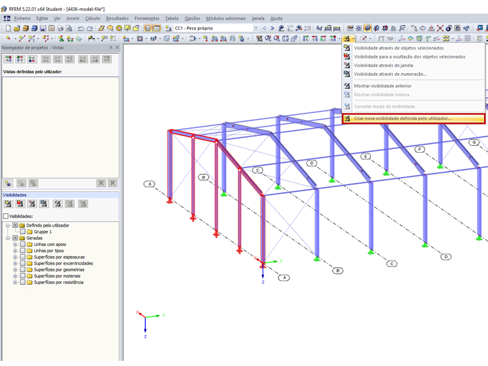Image resolution: width=488 pixels, height=366 pixels.
Task: Check the Definido pelo utilizador box
Action: [15, 225]
